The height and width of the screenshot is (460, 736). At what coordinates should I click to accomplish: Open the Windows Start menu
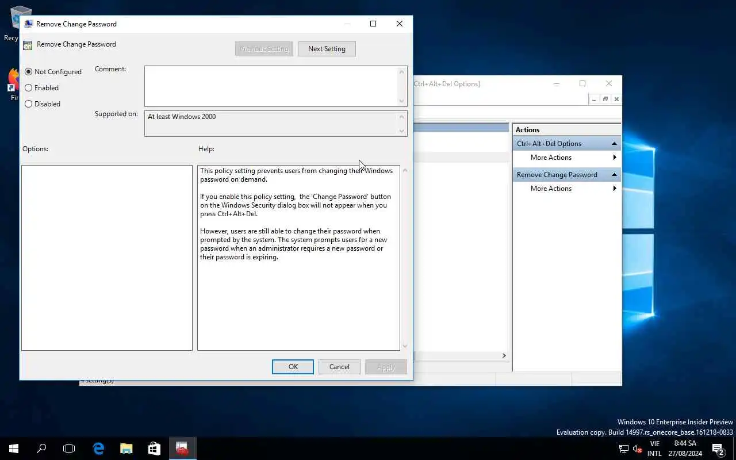click(14, 448)
